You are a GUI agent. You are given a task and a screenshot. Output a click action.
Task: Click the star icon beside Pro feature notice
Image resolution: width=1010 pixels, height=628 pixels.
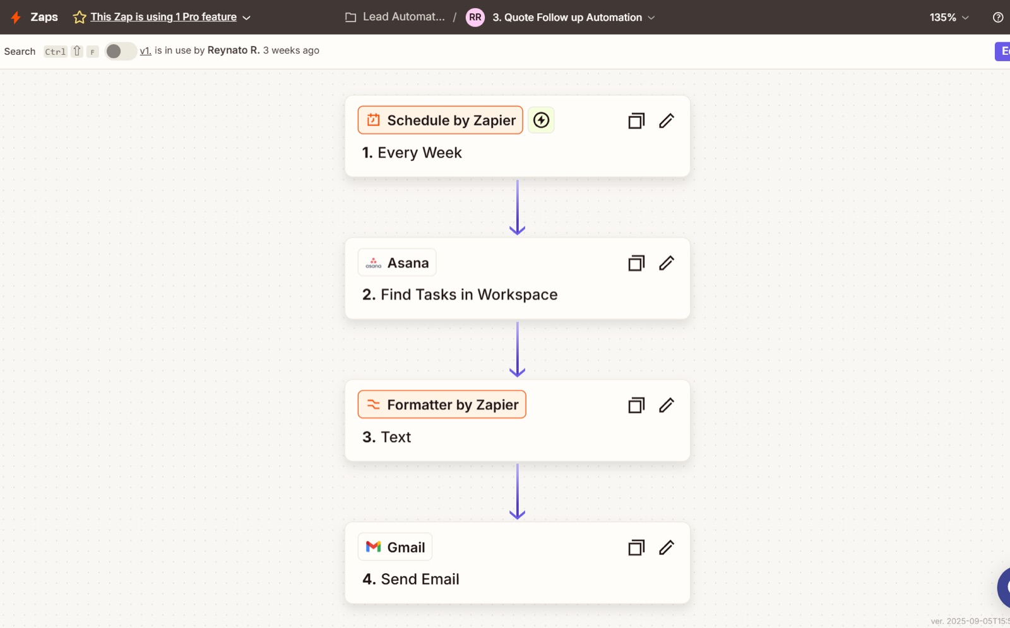pos(80,18)
